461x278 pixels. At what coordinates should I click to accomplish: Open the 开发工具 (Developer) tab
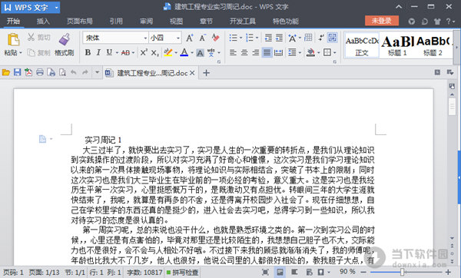point(243,22)
